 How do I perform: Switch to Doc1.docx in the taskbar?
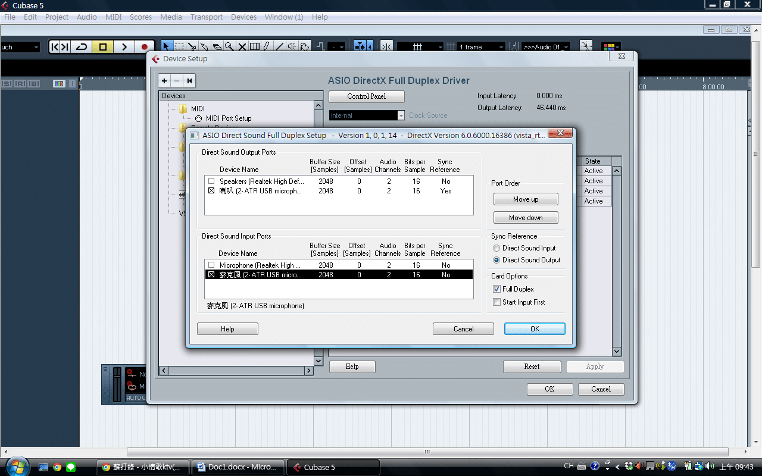click(x=238, y=467)
